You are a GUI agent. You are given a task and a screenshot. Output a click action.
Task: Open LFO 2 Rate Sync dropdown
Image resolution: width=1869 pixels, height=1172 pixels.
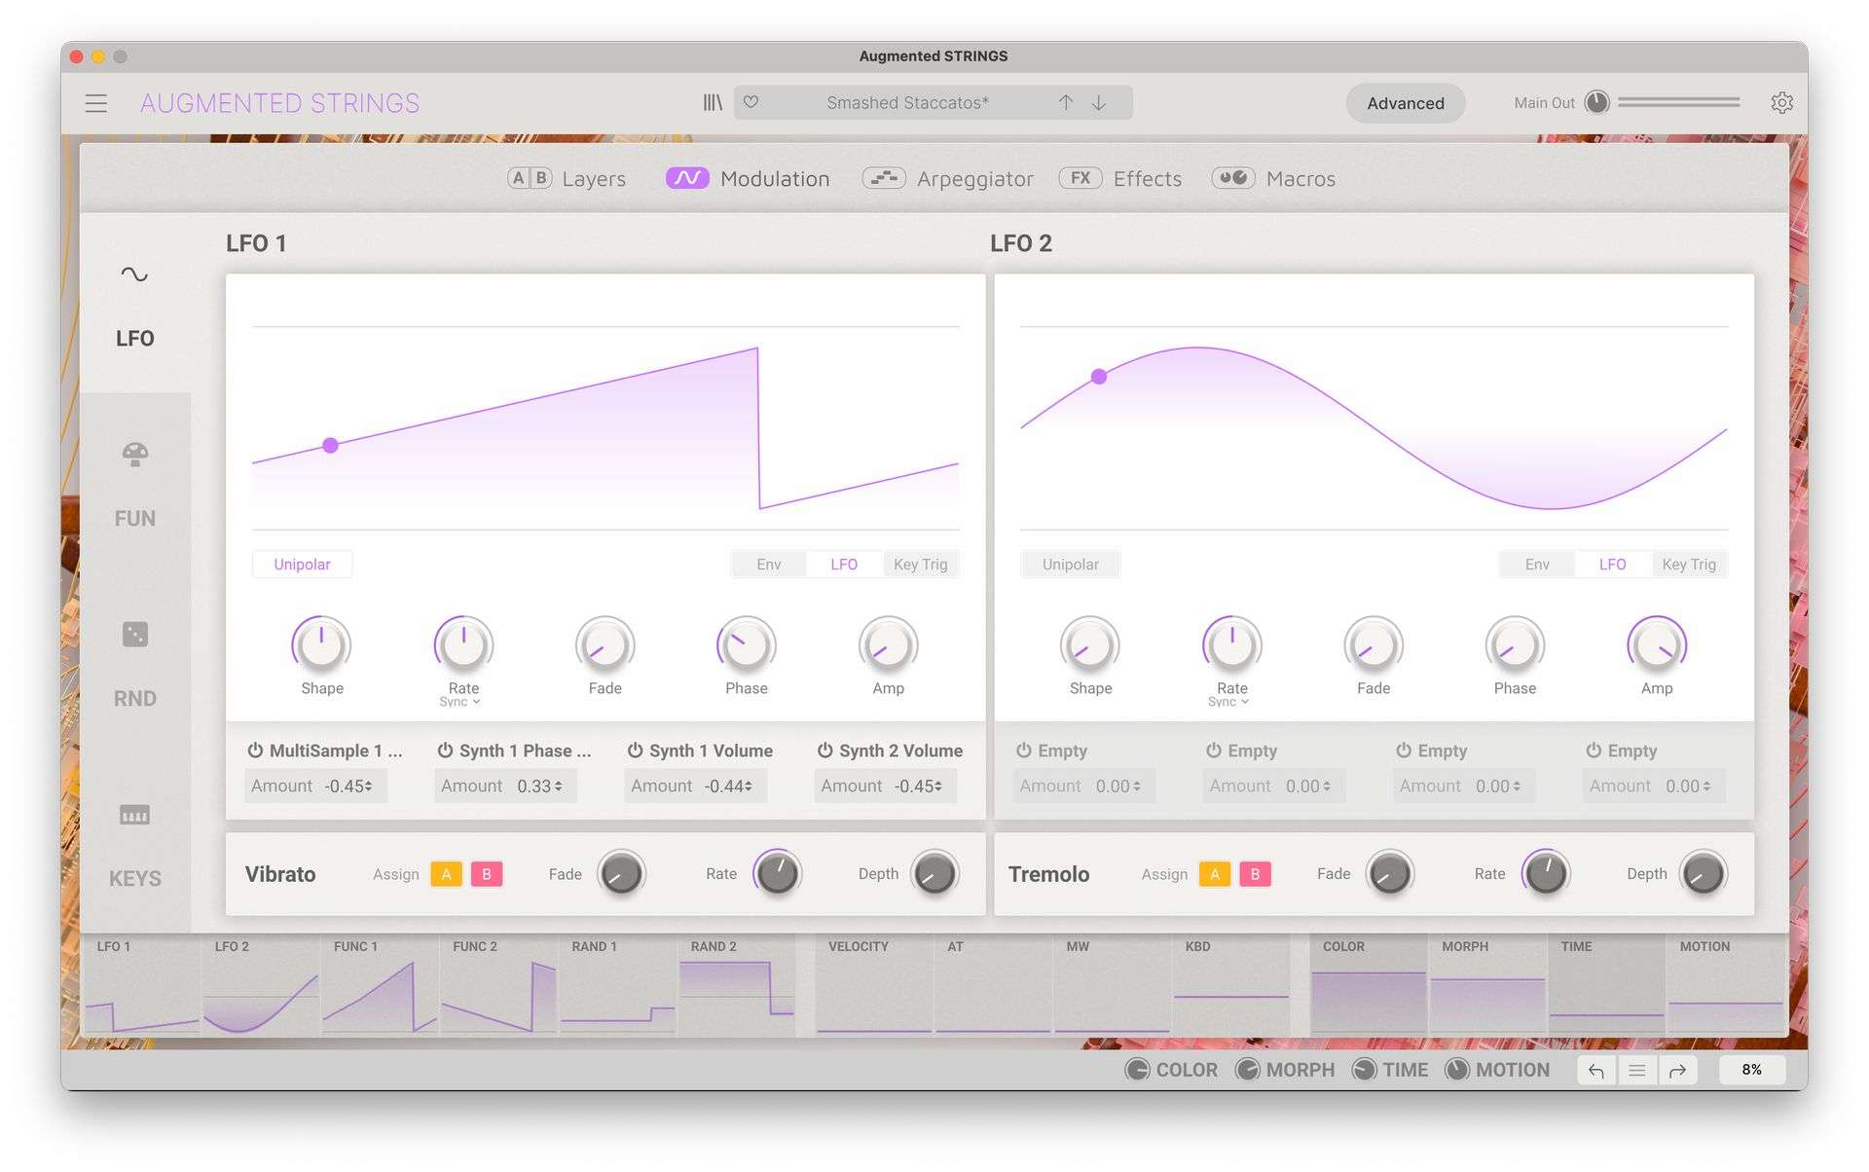pyautogui.click(x=1228, y=702)
